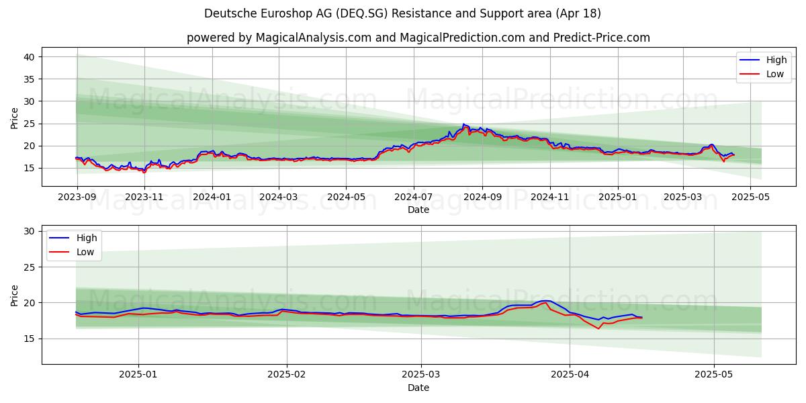The width and height of the screenshot is (806, 403).
Task: Click the '2025-01' x-axis label in top chart
Action: coord(617,197)
